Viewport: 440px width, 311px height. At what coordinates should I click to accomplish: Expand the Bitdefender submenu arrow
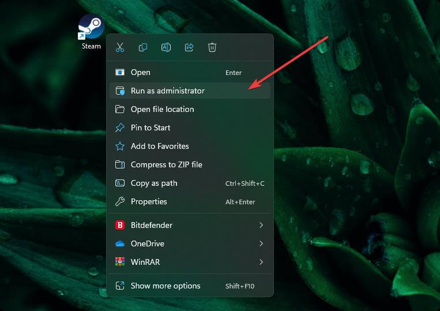tap(261, 225)
